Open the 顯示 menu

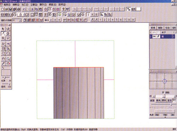tap(43, 5)
